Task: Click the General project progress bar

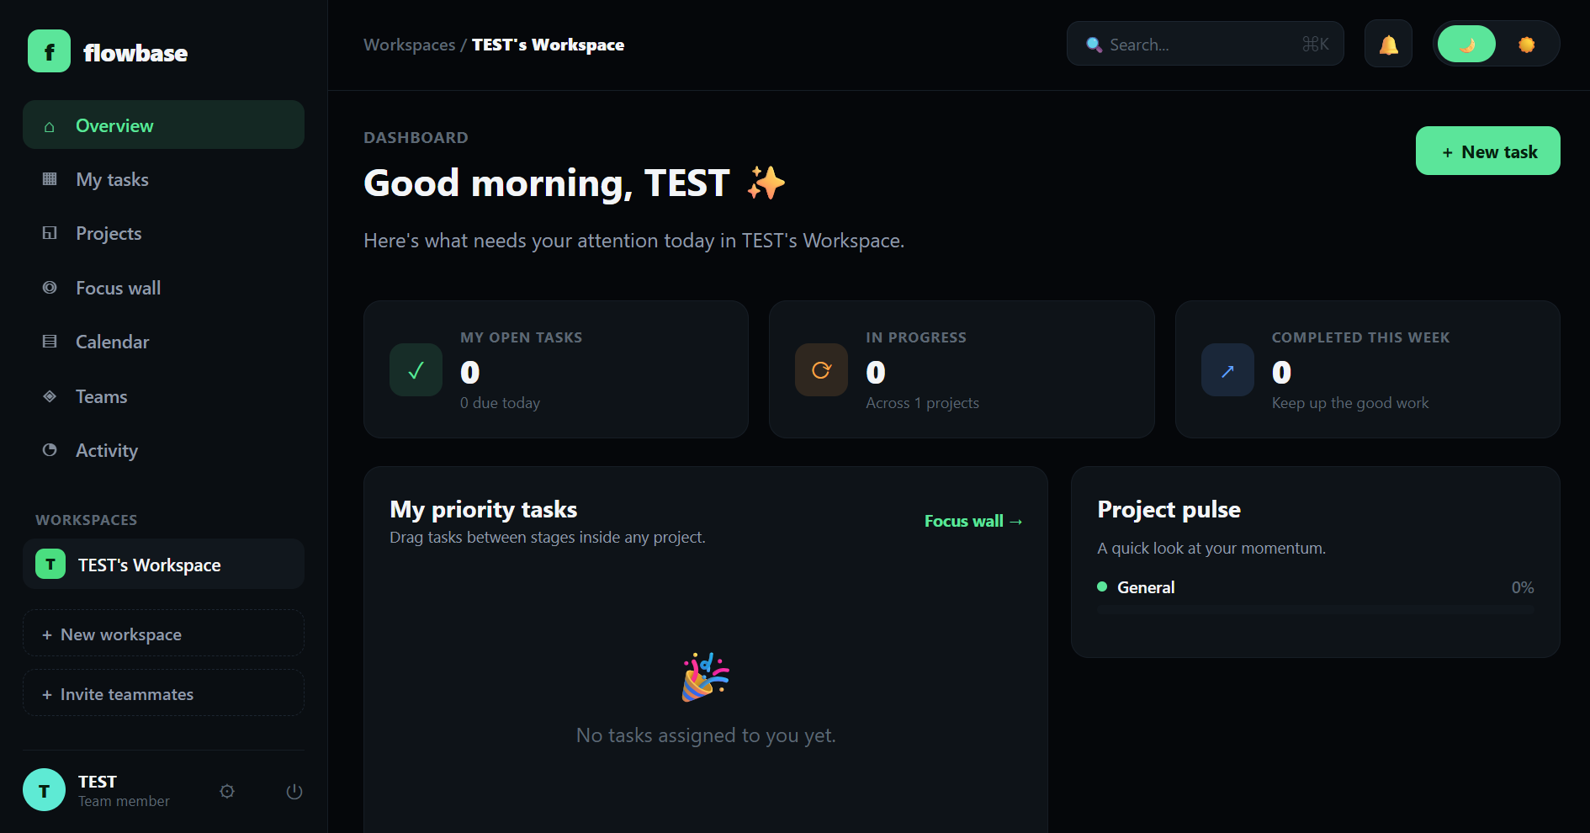Action: [x=1315, y=609]
